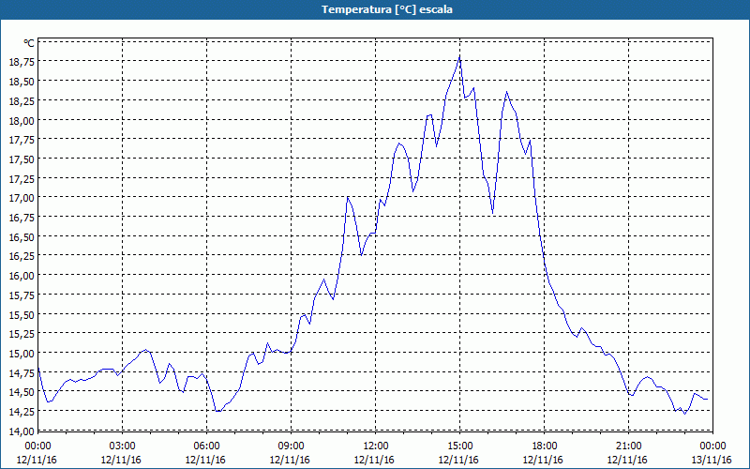Click the 16,00 axis value
750x469 pixels.
[x=22, y=275]
